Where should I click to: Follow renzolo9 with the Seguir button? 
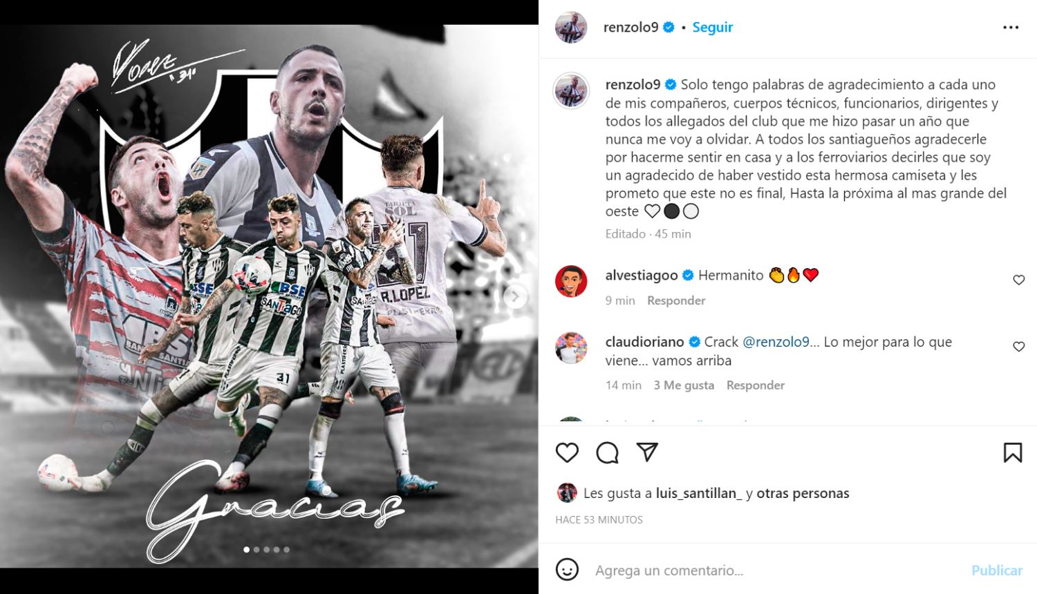712,27
